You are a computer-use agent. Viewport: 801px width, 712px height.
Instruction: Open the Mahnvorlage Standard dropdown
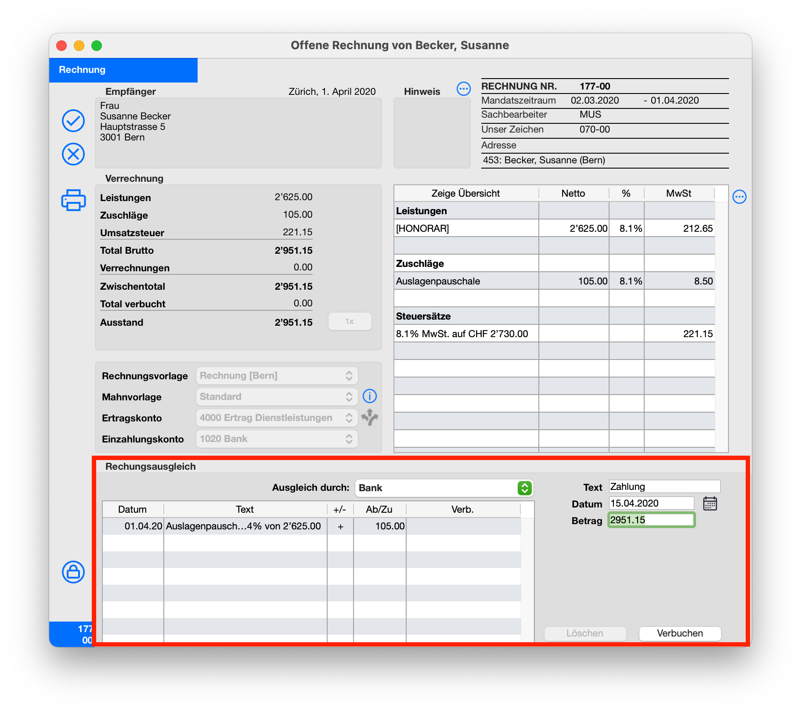tap(277, 397)
